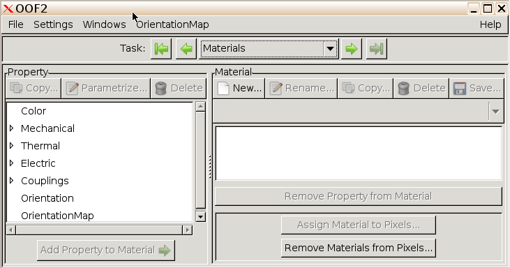Click Delete in the Property panel
Viewport: 510px width, 268px height.
pos(179,88)
